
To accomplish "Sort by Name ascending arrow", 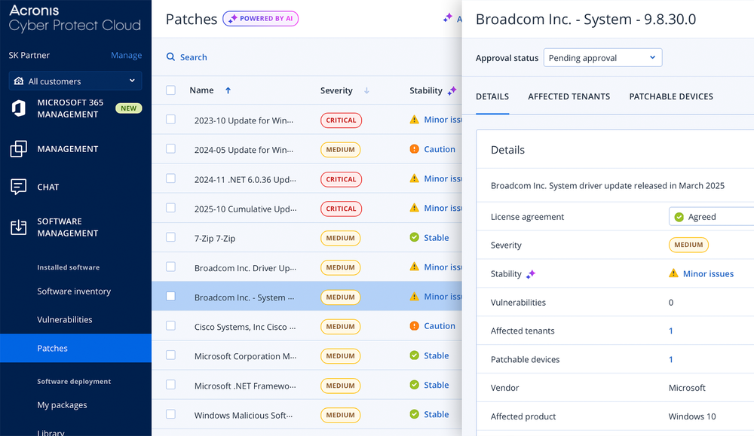I will pyautogui.click(x=228, y=90).
